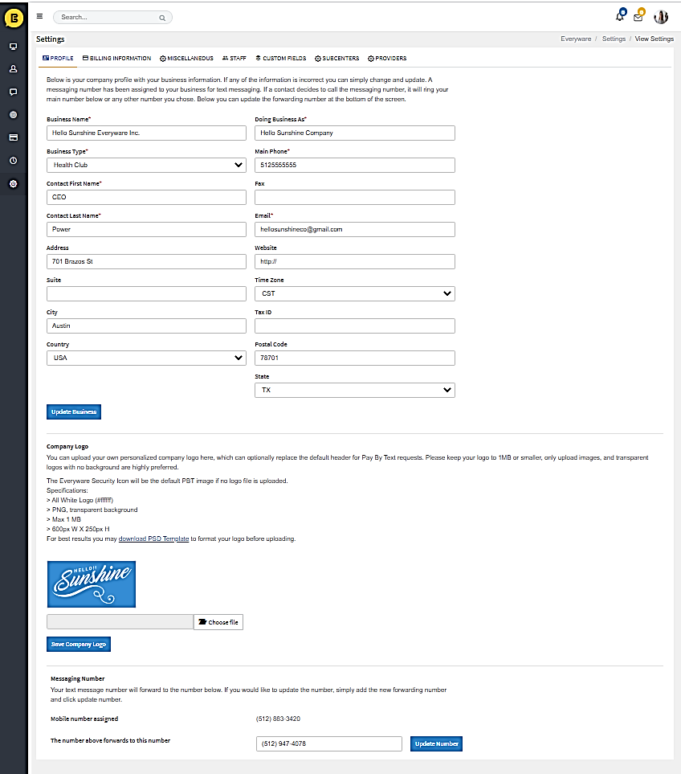Click the Update Number button
Viewport: 681px width, 774px height.
[x=436, y=744]
